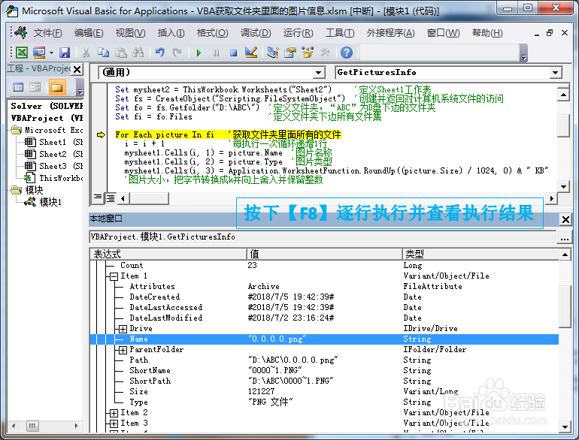579x440 pixels.
Task: Select Sheet3 in the project tree
Action: click(53, 167)
